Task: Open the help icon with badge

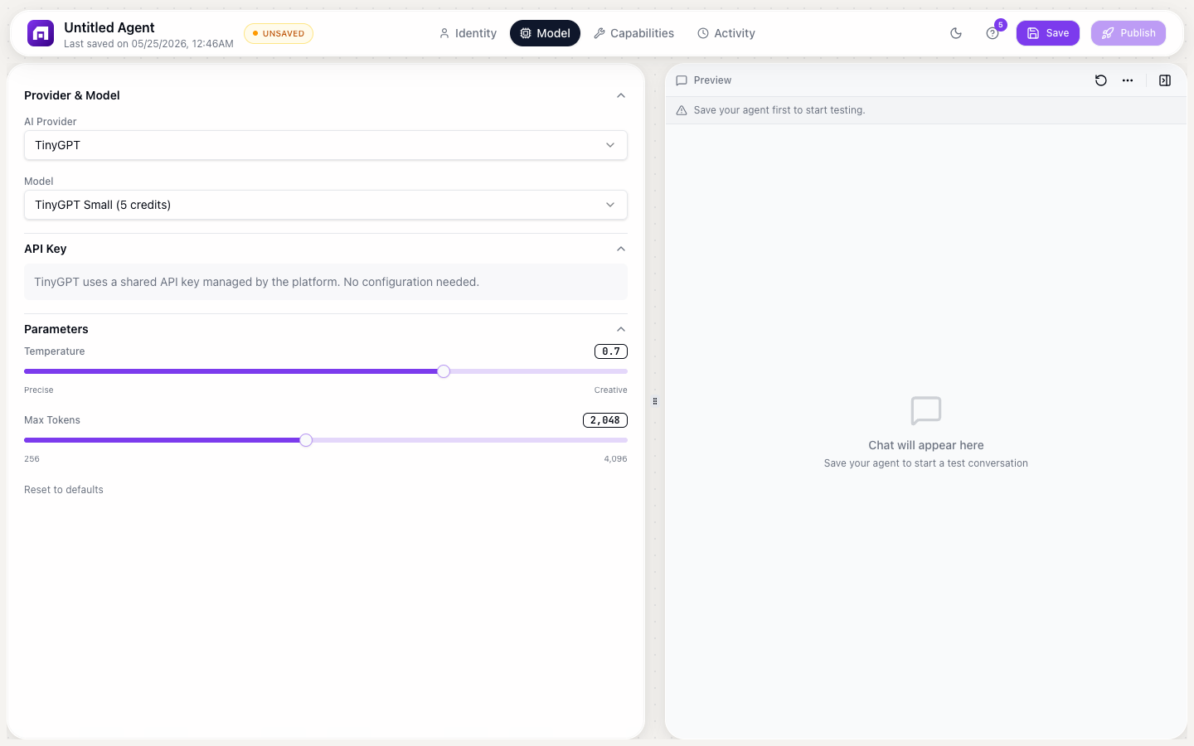Action: point(993,33)
